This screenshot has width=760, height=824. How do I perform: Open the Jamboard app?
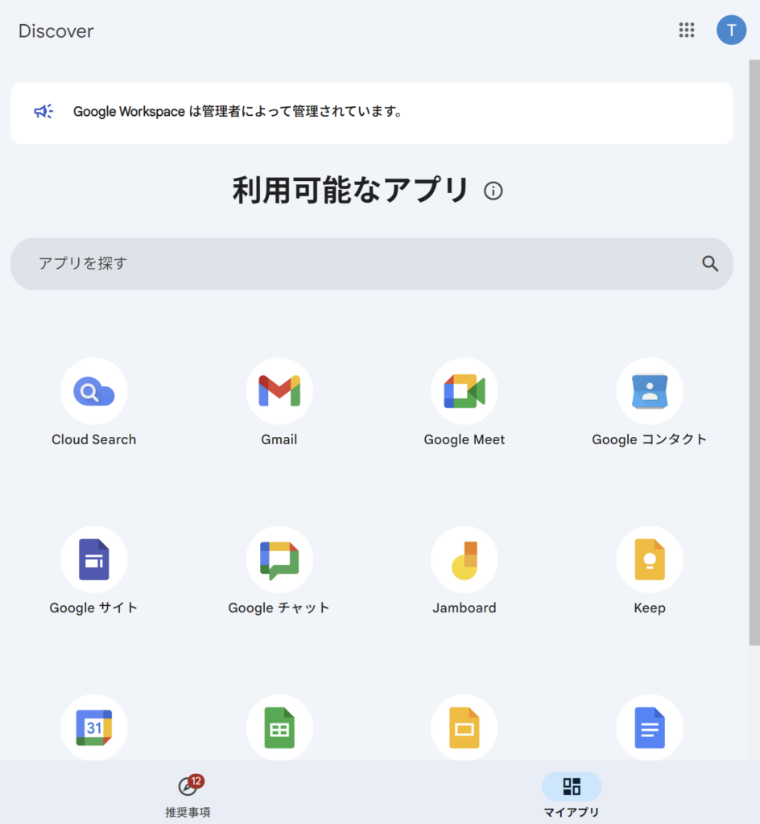[x=465, y=560]
